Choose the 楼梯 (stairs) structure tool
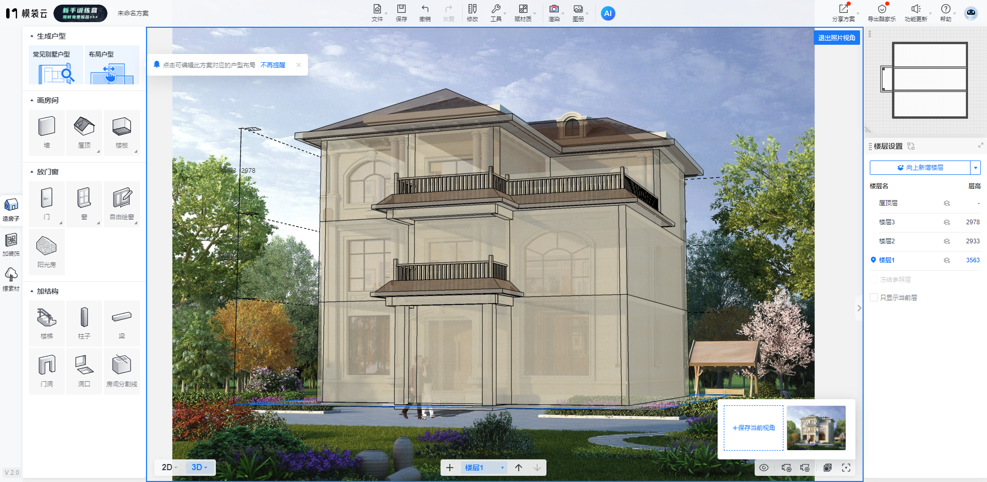The height and width of the screenshot is (482, 987). (x=47, y=323)
